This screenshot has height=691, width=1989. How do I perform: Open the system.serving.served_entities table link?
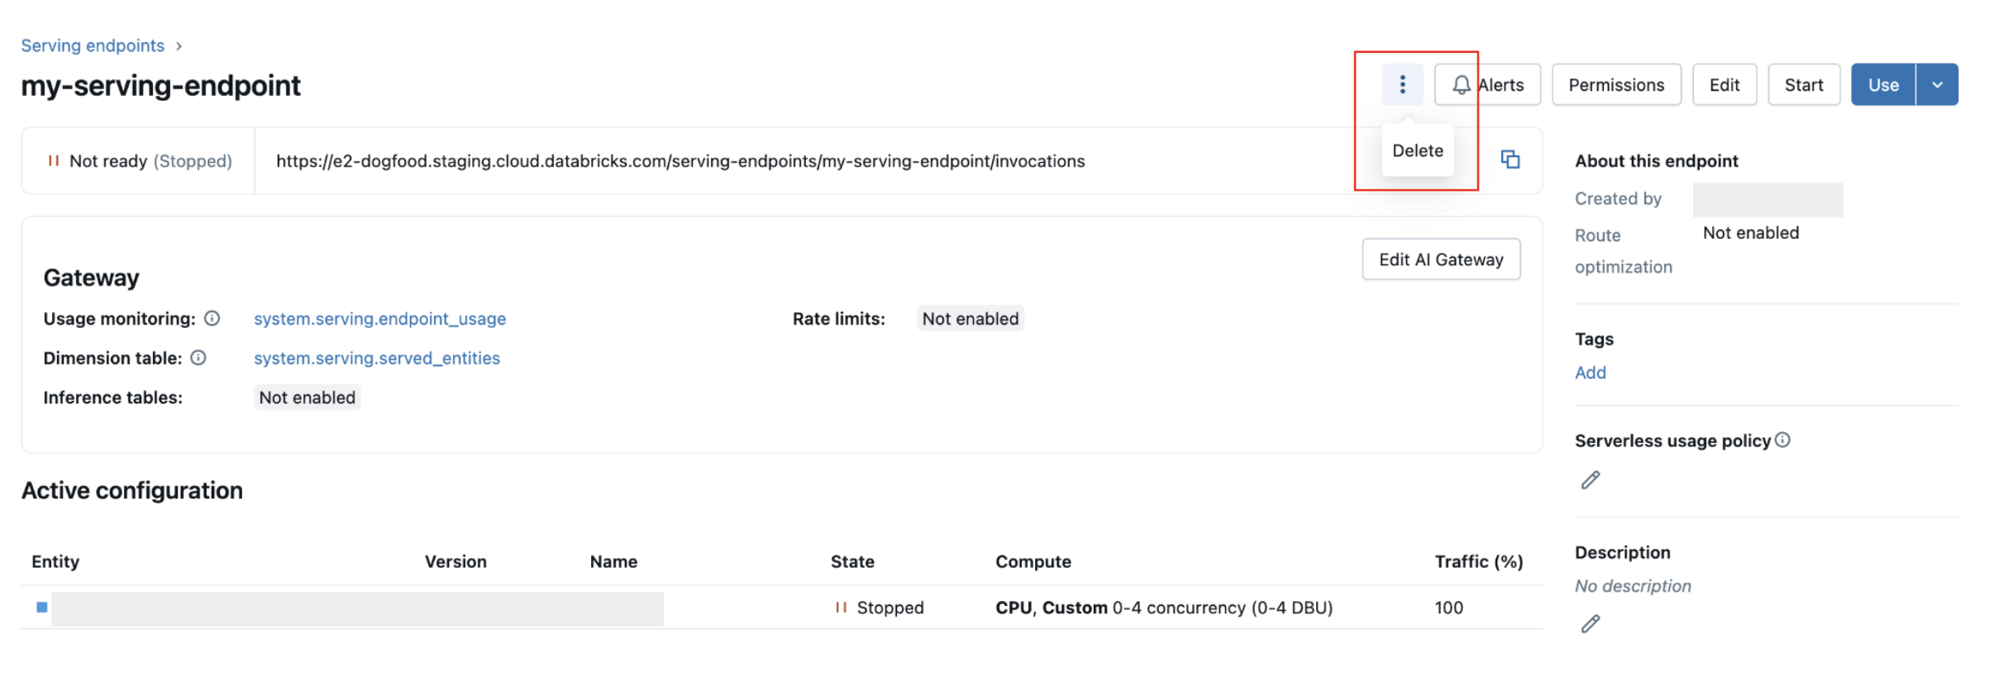(376, 358)
